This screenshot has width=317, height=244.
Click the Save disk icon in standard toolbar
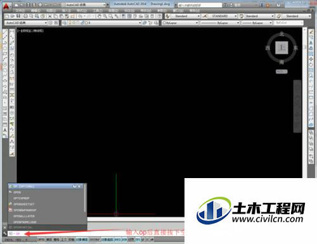click(x=18, y=16)
